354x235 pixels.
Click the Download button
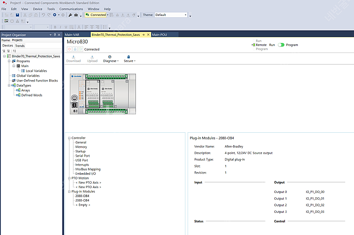[x=73, y=59]
